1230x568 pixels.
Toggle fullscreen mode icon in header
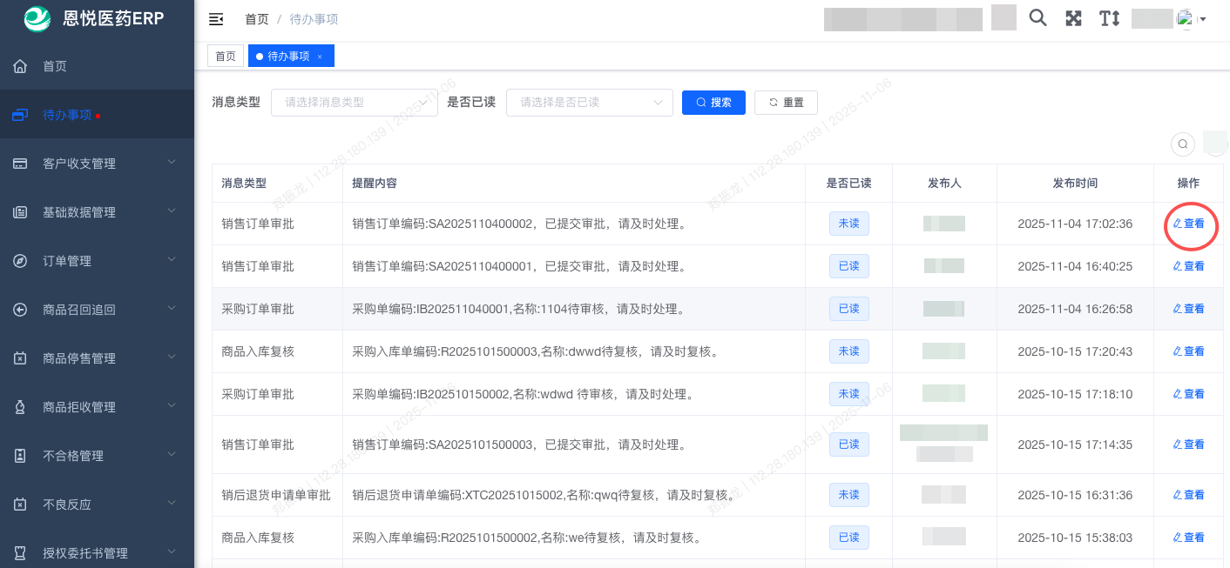pyautogui.click(x=1073, y=18)
